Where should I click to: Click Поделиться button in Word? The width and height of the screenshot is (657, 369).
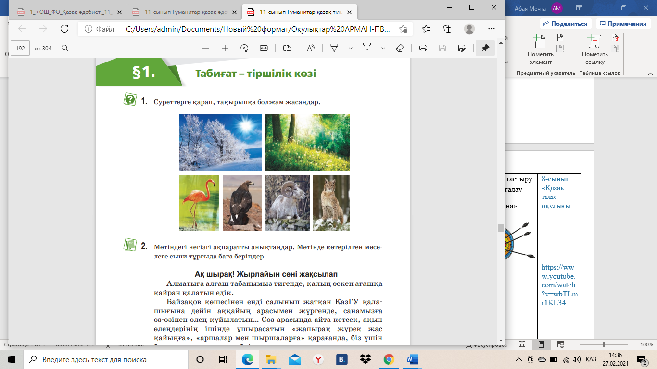pyautogui.click(x=566, y=24)
